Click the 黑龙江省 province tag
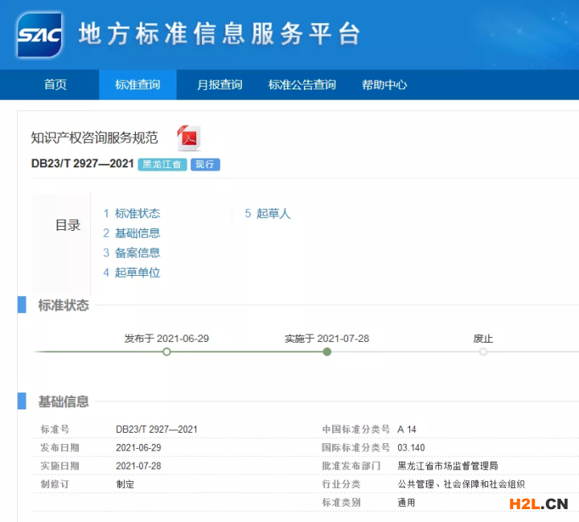 [x=162, y=164]
